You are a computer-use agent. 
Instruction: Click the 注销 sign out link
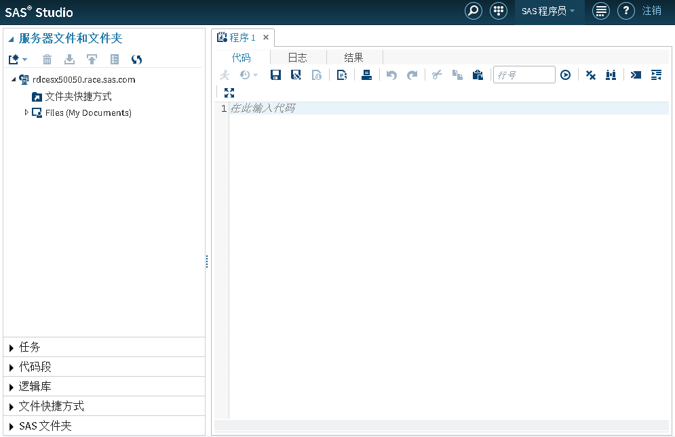point(652,12)
